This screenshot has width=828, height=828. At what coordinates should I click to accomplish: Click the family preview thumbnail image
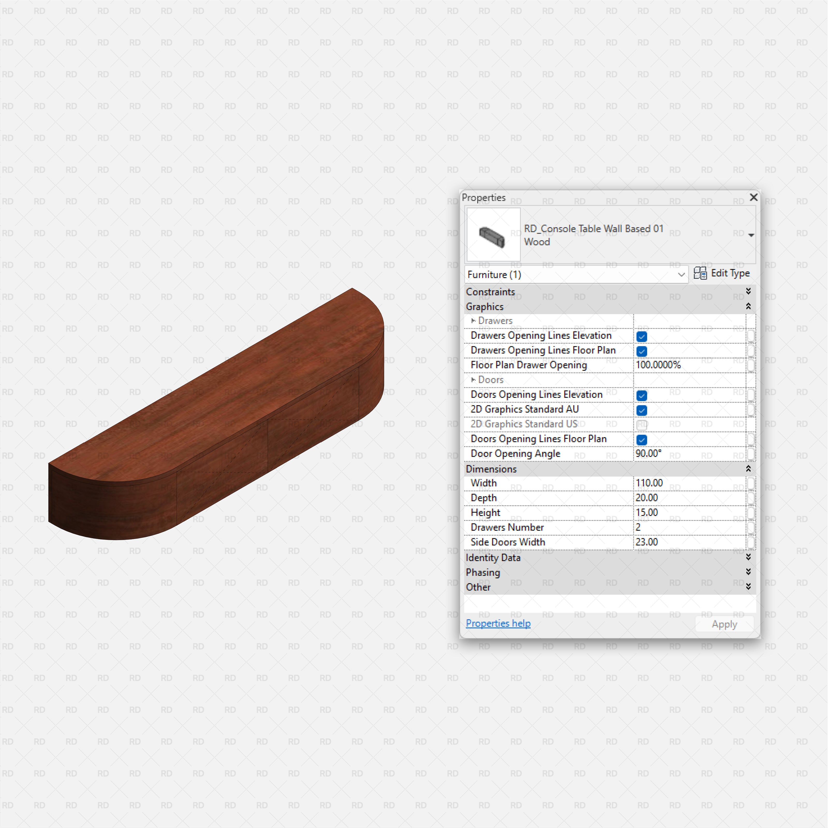pos(493,234)
